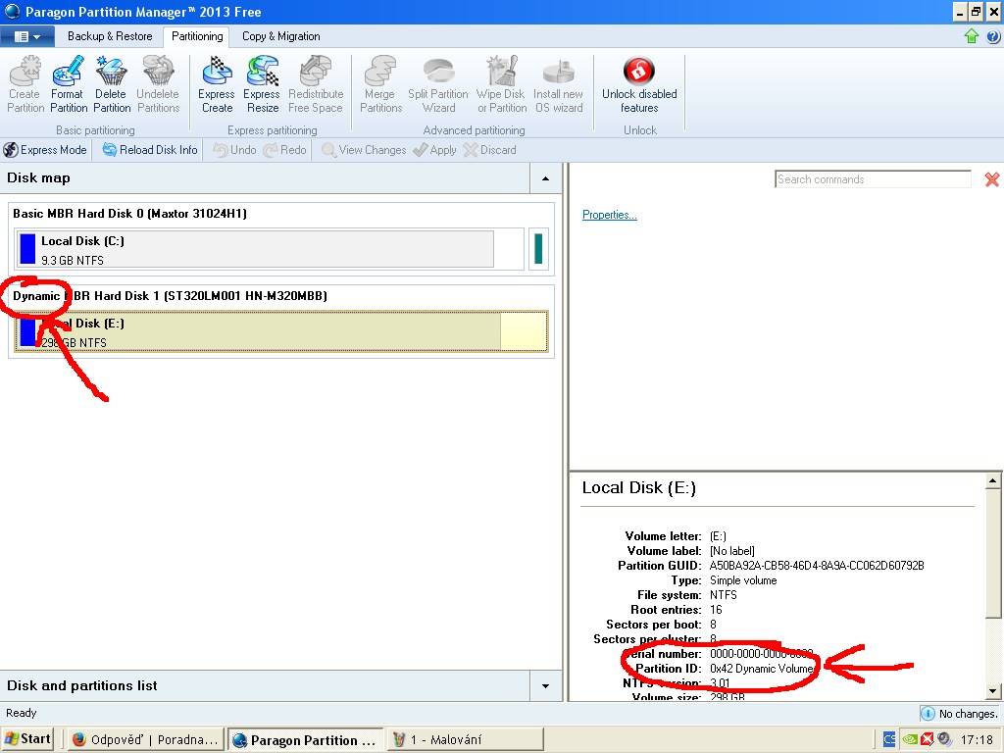The width and height of the screenshot is (1004, 753).
Task: Launch the Express Resize wizard
Action: (262, 84)
